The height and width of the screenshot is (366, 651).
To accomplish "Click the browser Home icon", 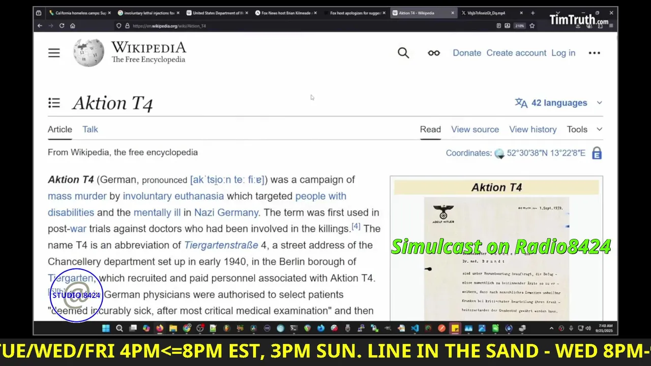I will (x=73, y=25).
